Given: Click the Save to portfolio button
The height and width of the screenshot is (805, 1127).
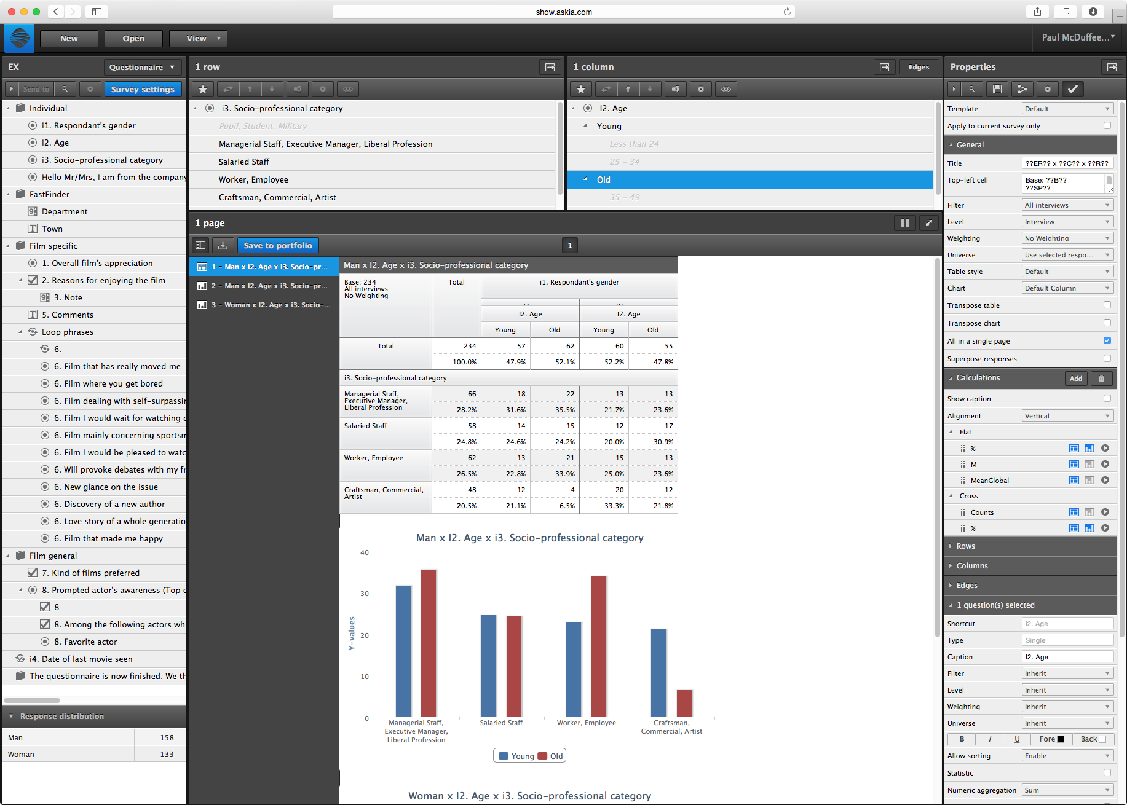Looking at the screenshot, I should tap(278, 245).
